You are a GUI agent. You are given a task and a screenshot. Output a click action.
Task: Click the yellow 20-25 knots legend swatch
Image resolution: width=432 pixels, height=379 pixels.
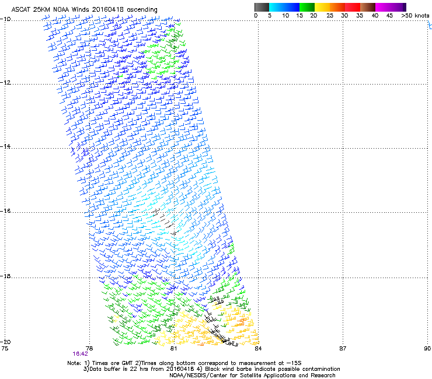coord(322,7)
